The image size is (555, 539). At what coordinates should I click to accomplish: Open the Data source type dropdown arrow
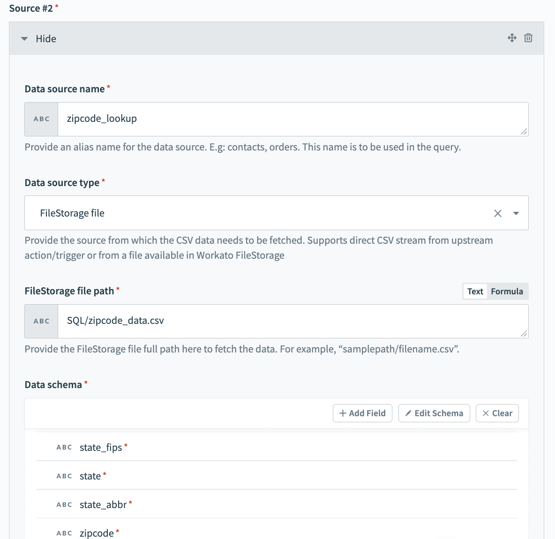click(516, 213)
